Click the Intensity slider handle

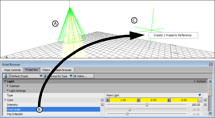coord(147,105)
